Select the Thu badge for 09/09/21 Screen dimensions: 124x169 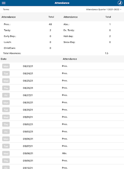(x=6, y=161)
